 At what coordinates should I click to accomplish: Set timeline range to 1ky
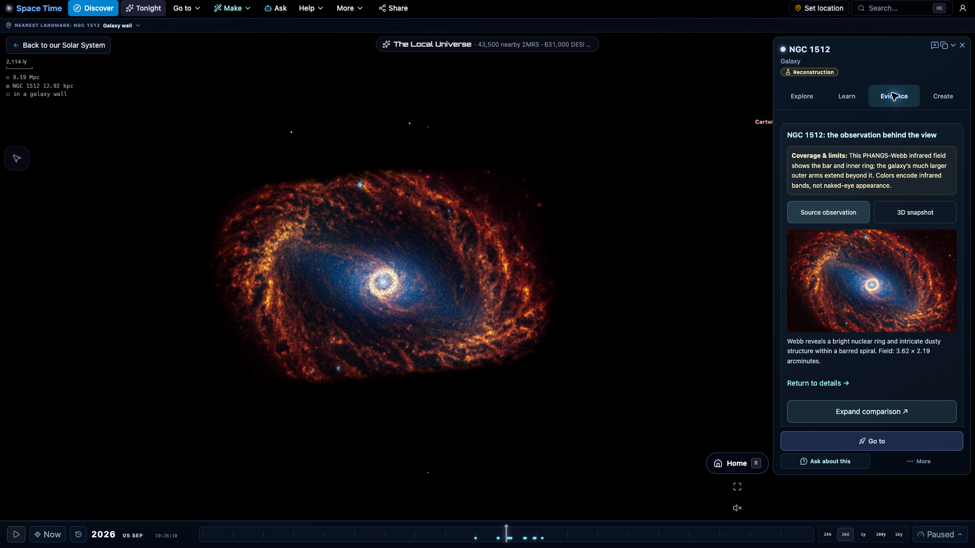[899, 534]
